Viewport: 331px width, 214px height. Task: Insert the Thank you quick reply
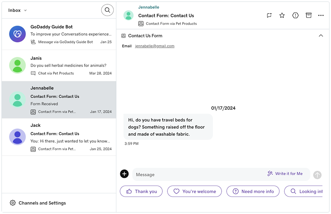pos(141,191)
